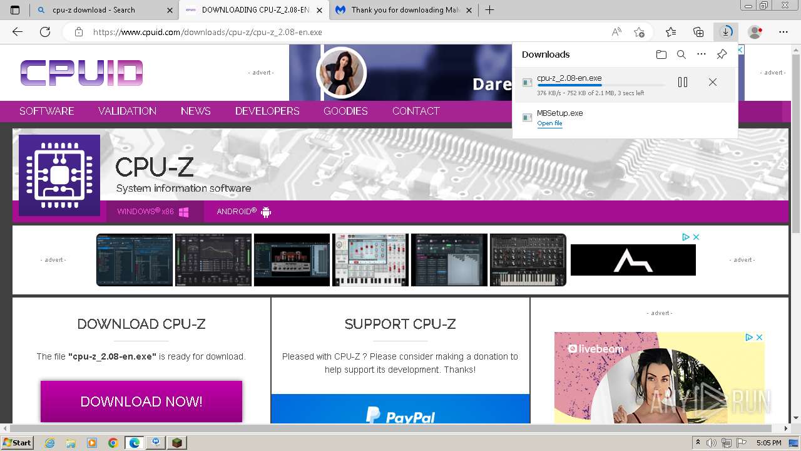Open the DEVELOPERS menu item
Viewport: 801px width, 451px height.
pyautogui.click(x=267, y=111)
